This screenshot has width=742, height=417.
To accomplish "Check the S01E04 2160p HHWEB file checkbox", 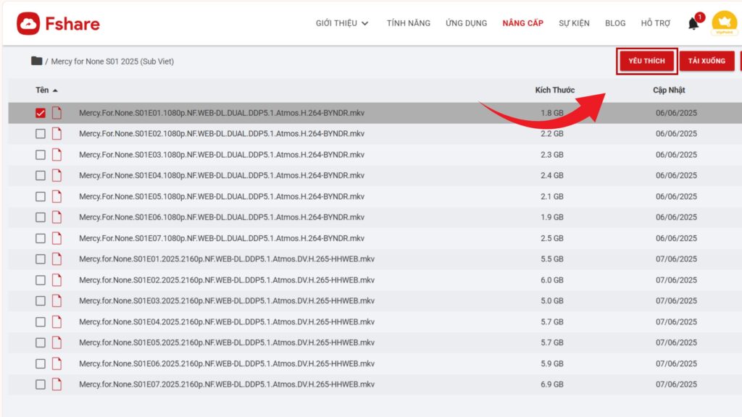I will 41,322.
